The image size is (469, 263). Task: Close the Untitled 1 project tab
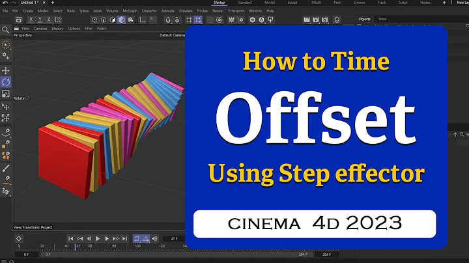pos(44,3)
